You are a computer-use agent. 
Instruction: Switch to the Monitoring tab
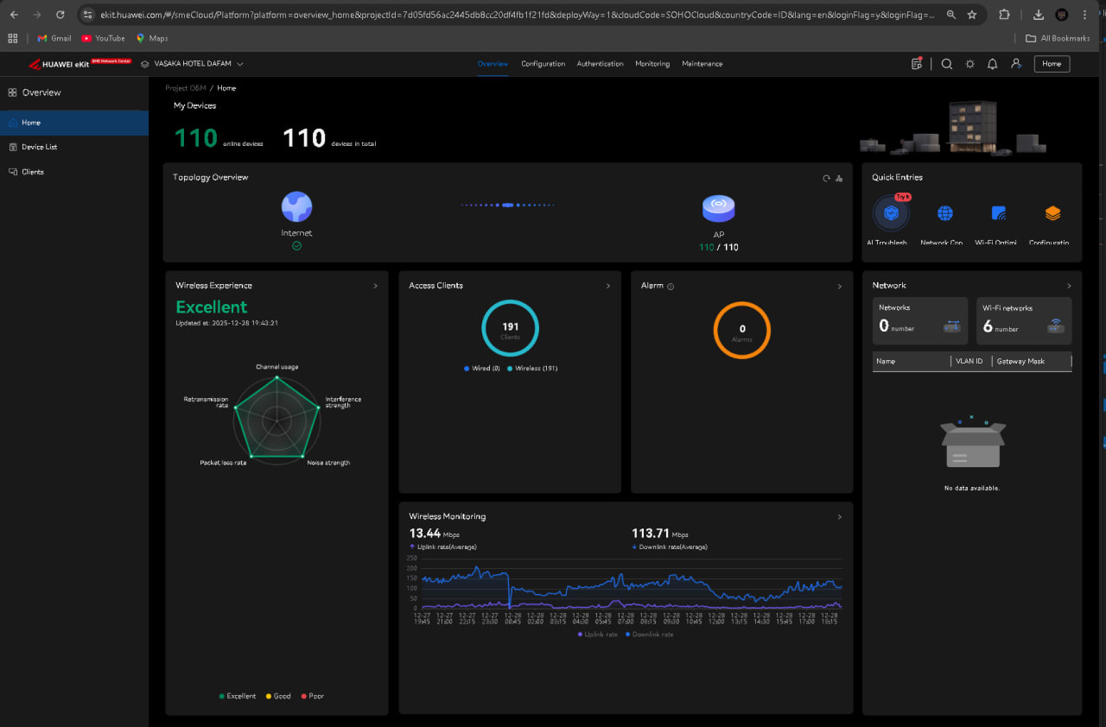click(652, 64)
